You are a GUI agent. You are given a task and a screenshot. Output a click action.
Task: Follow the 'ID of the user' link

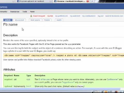[44, 79]
